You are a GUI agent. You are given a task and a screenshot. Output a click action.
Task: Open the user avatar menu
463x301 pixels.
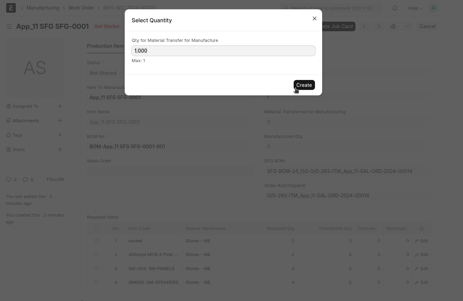click(433, 8)
